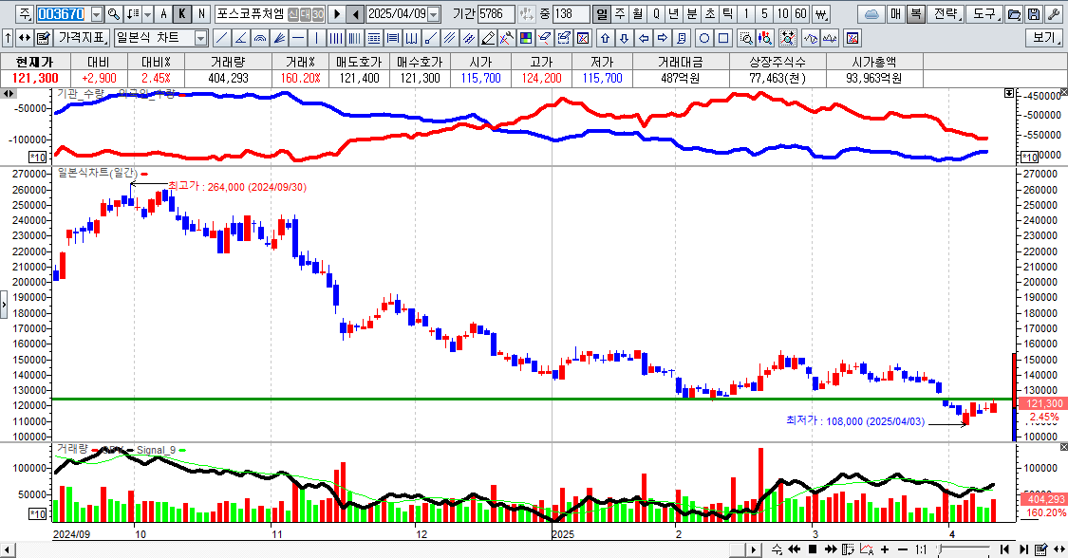Open the 전략 strategy menu

click(x=946, y=13)
